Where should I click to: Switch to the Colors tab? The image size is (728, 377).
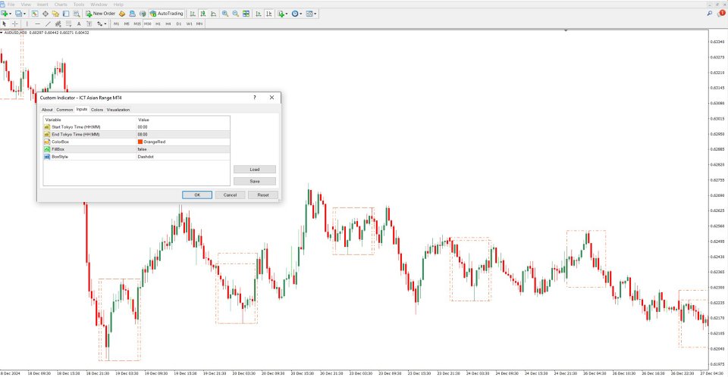97,110
